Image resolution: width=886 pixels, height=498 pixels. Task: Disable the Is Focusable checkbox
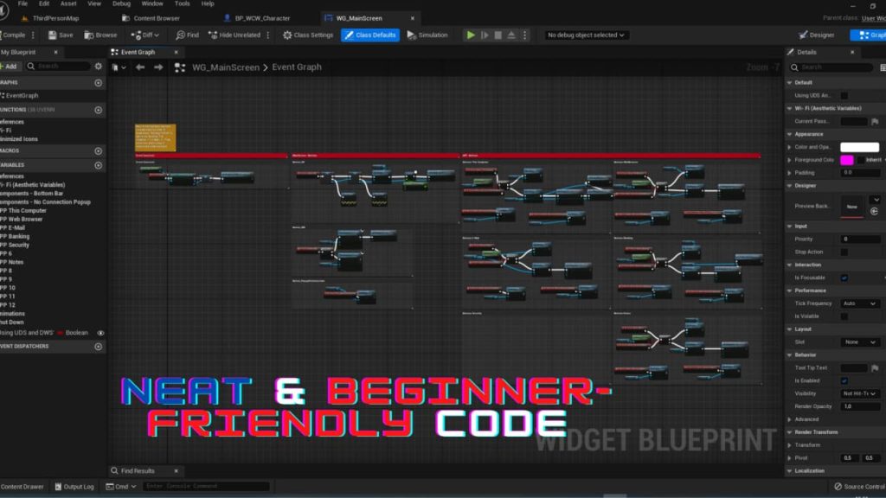click(844, 278)
